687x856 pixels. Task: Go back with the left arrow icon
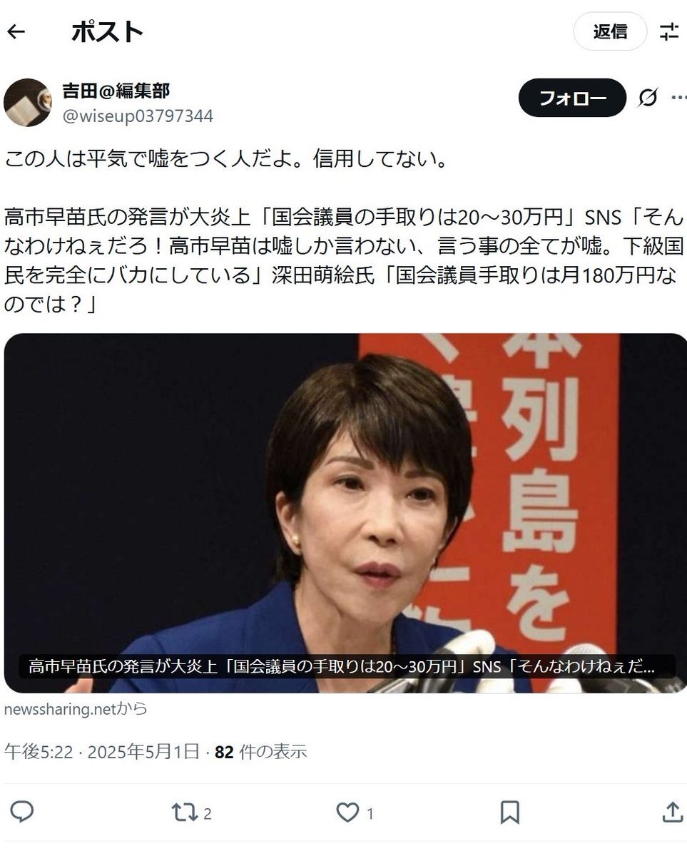[16, 31]
